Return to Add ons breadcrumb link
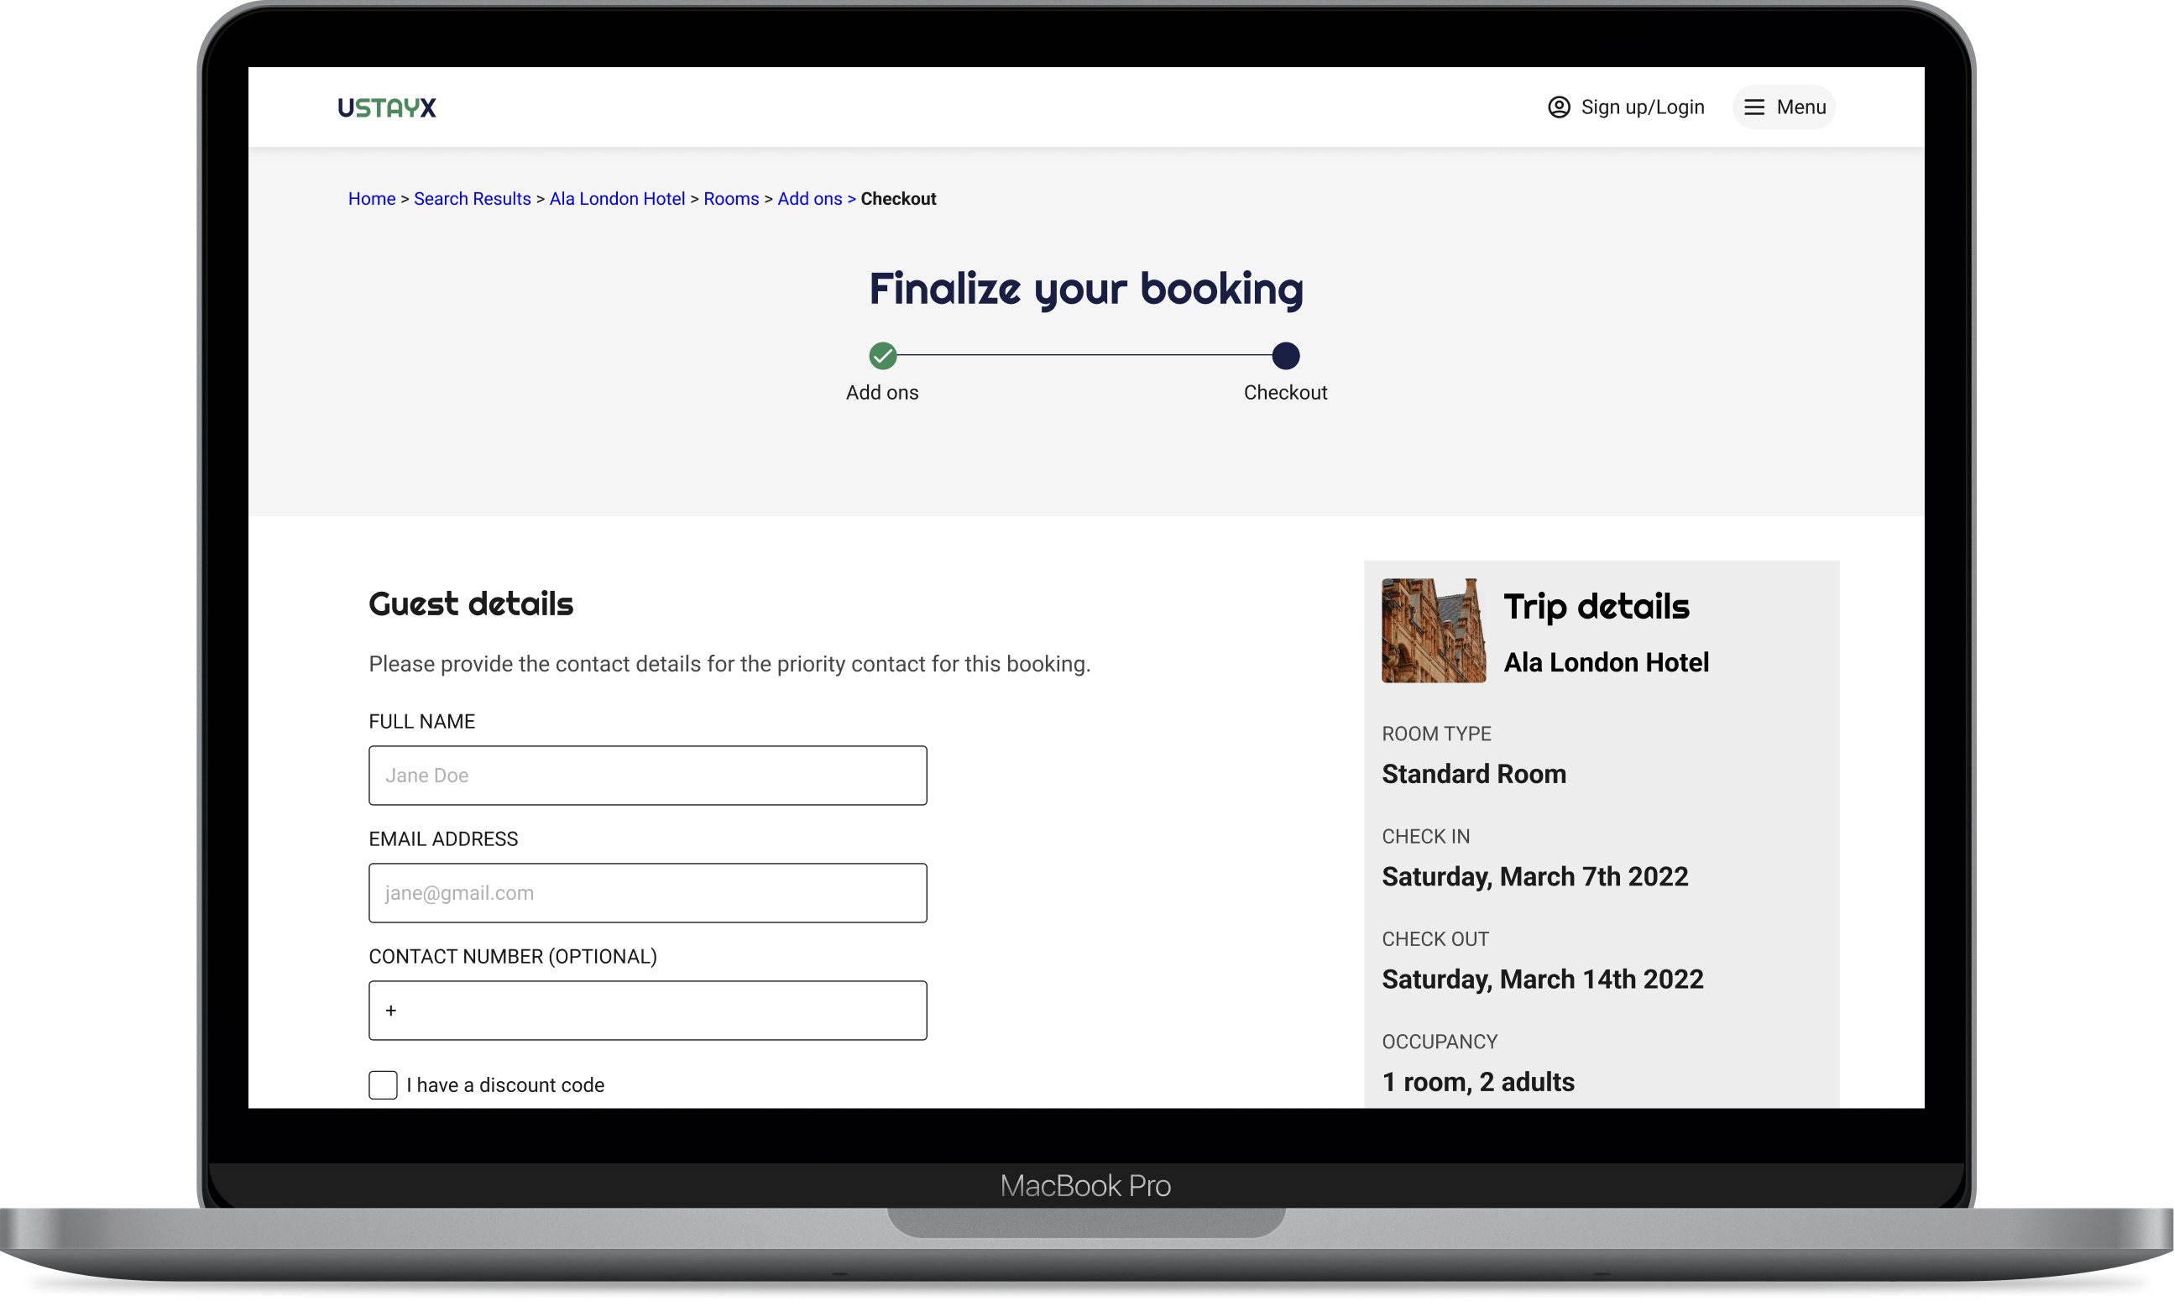 click(809, 199)
